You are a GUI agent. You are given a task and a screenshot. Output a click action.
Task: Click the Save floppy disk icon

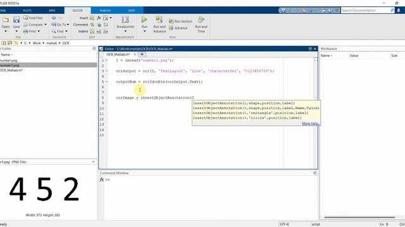pos(16,20)
